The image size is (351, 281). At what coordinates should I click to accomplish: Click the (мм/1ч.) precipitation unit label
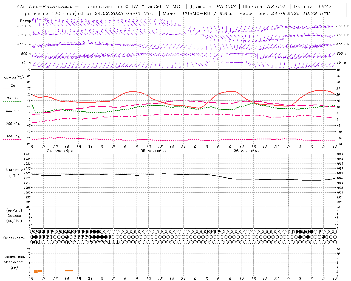14,221
